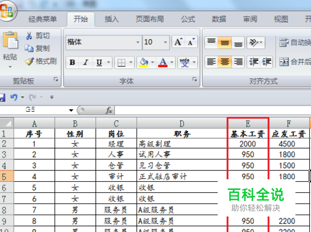Switch to 经典菜单 tab

click(42, 19)
